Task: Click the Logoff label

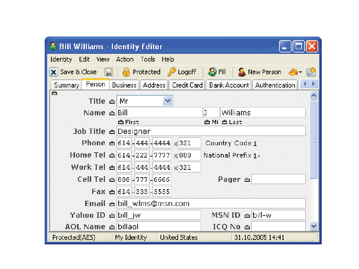Action: (187, 72)
